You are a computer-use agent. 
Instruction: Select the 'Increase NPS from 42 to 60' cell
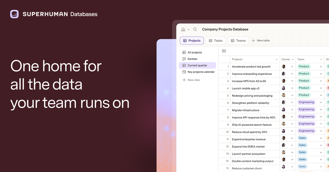pyautogui.click(x=255, y=81)
